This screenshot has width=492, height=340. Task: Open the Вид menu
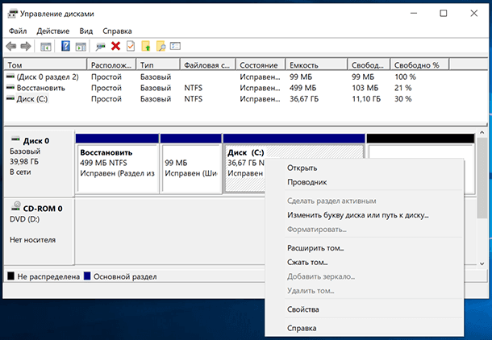pyautogui.click(x=86, y=30)
